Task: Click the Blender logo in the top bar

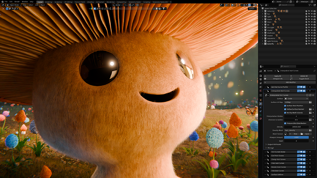Action: [2, 2]
